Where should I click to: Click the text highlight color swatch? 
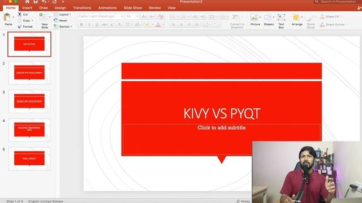(x=147, y=24)
